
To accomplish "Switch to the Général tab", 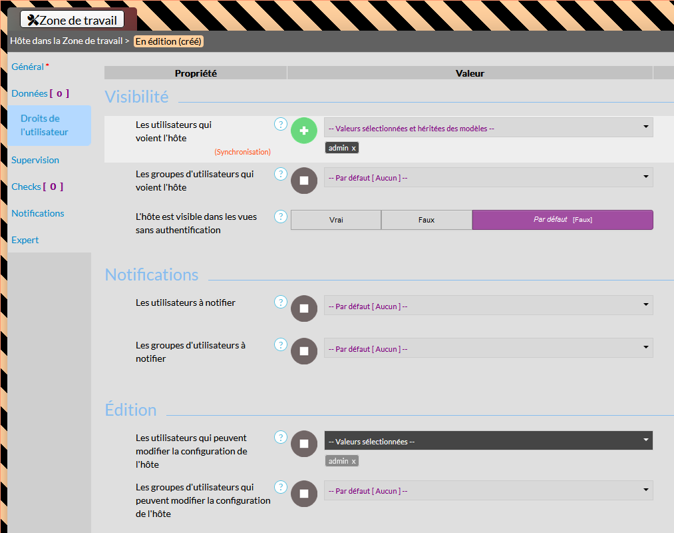I will point(28,67).
